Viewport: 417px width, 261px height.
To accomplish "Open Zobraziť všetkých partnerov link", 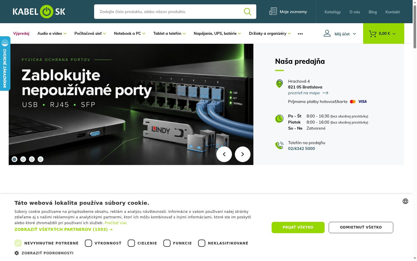I will [x=64, y=229].
